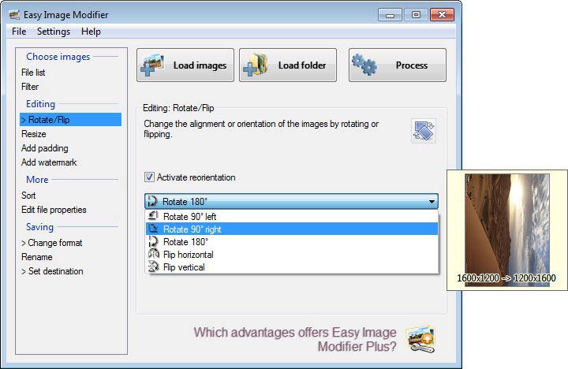This screenshot has height=369, width=568.
Task: Go to Add watermark in the sidebar
Action: tap(48, 162)
